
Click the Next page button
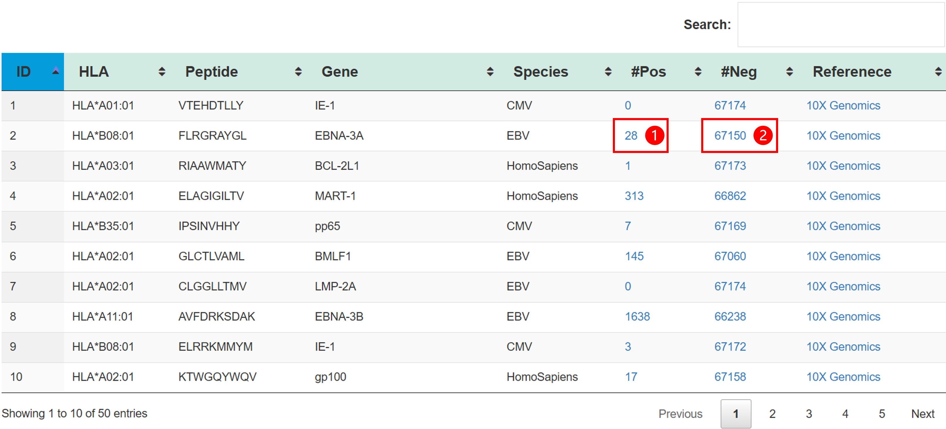[923, 413]
